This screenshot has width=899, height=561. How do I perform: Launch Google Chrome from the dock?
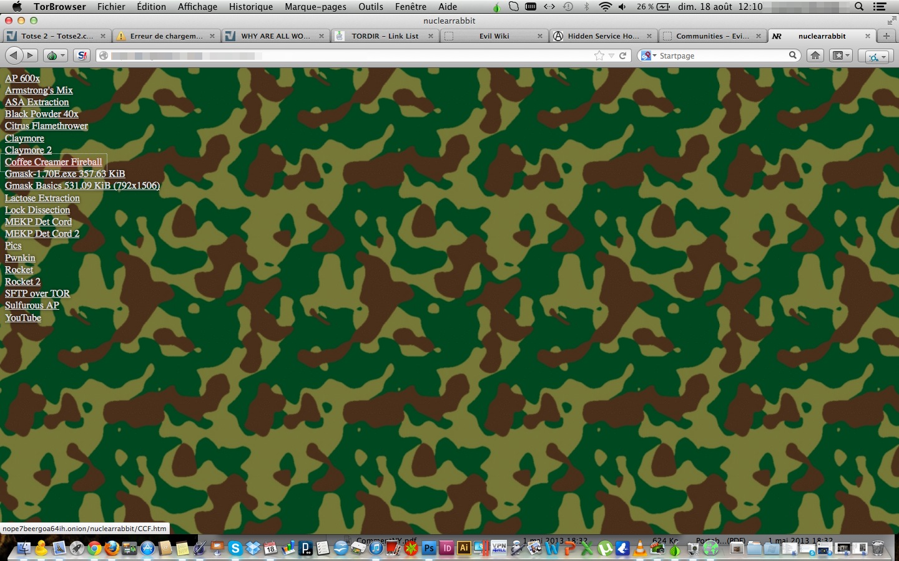point(94,549)
